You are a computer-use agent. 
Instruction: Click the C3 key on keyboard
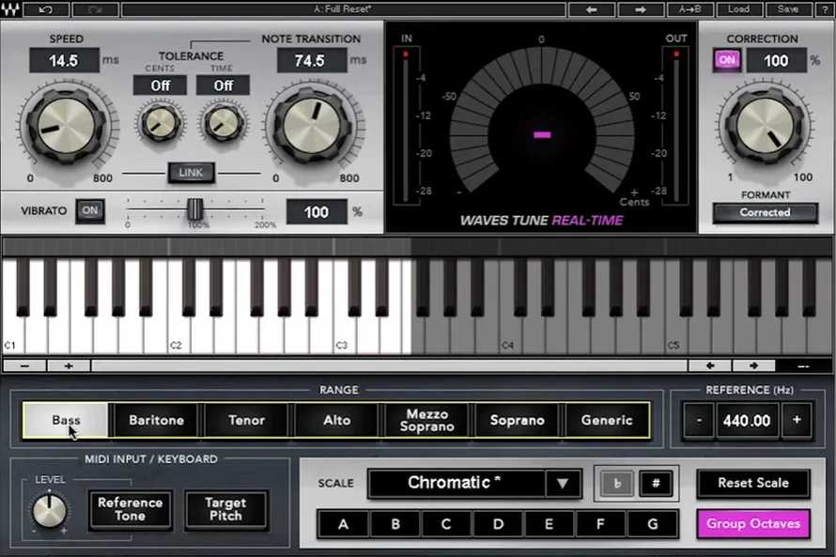[345, 336]
